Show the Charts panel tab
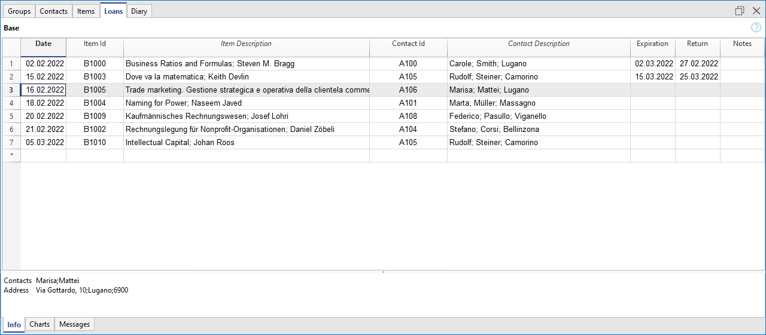 coord(39,324)
